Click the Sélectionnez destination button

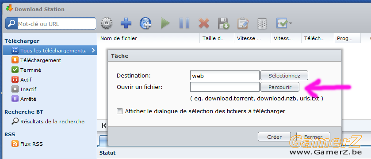point(284,76)
